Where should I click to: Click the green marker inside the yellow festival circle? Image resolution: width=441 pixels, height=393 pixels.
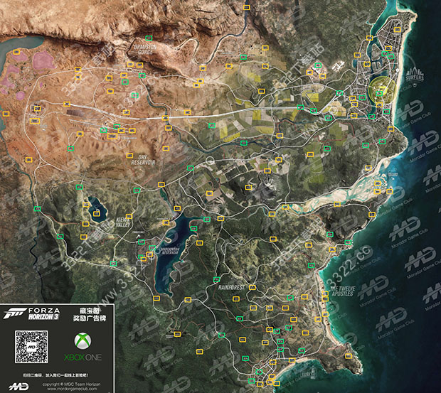(379, 93)
